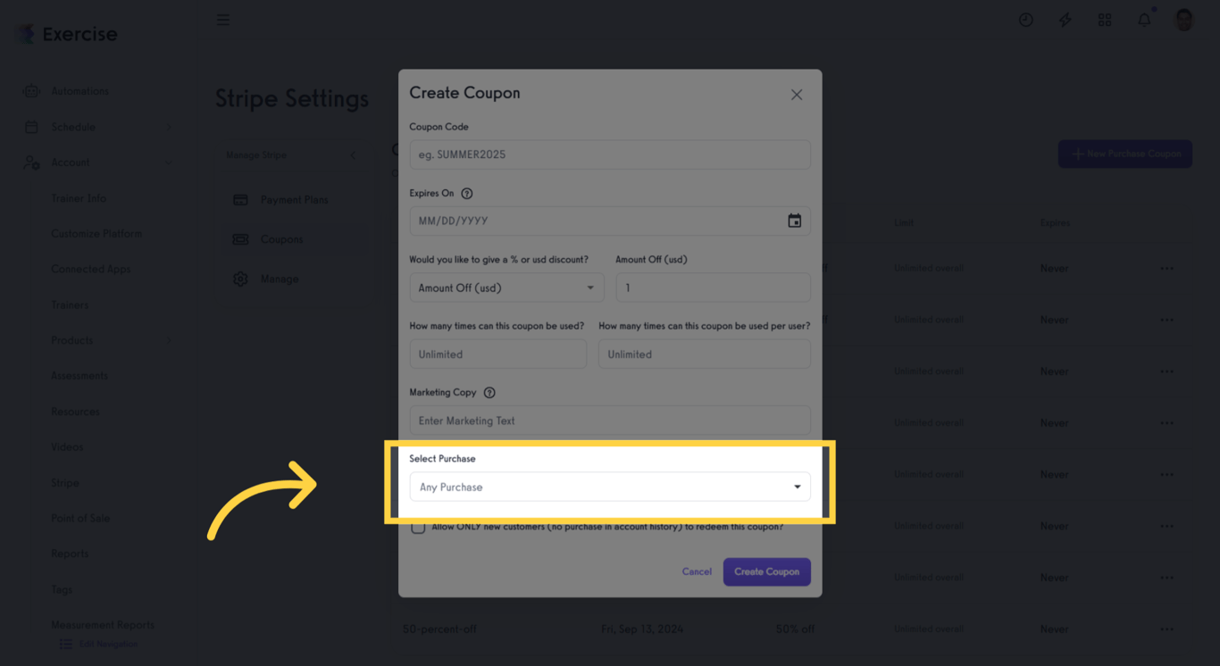Image resolution: width=1220 pixels, height=666 pixels.
Task: Navigate to the Reports sidebar entry
Action: (x=70, y=554)
